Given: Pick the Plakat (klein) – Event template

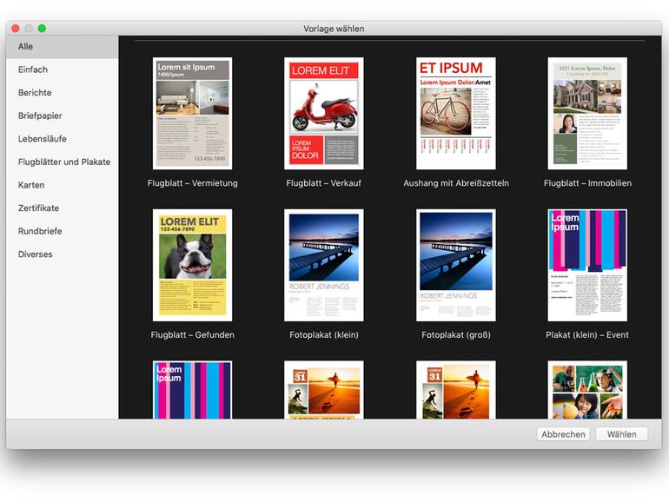Looking at the screenshot, I should coord(587,265).
